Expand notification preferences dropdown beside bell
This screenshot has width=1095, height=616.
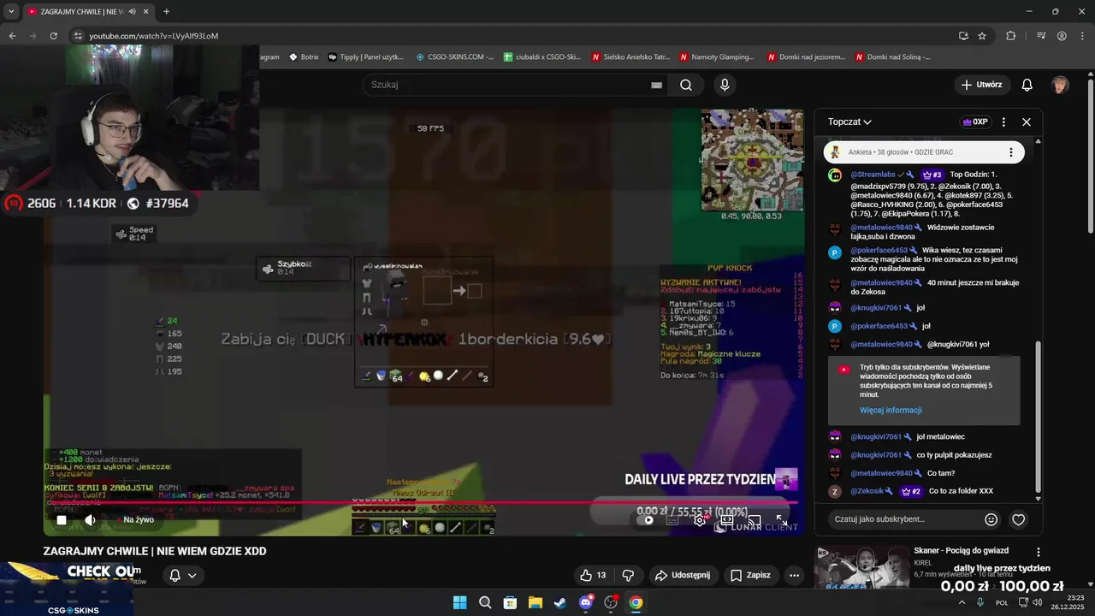pos(192,575)
